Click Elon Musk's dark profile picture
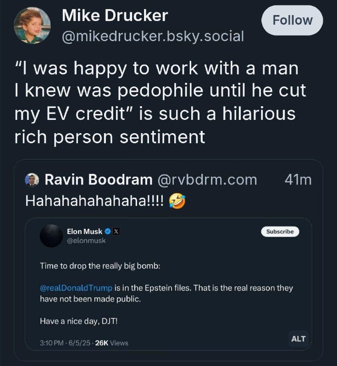 (51, 236)
